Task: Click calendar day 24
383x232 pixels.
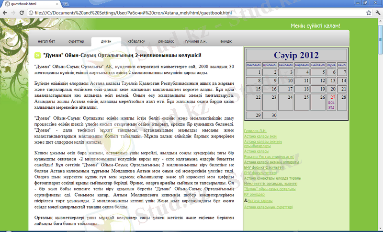Action: point(286,102)
